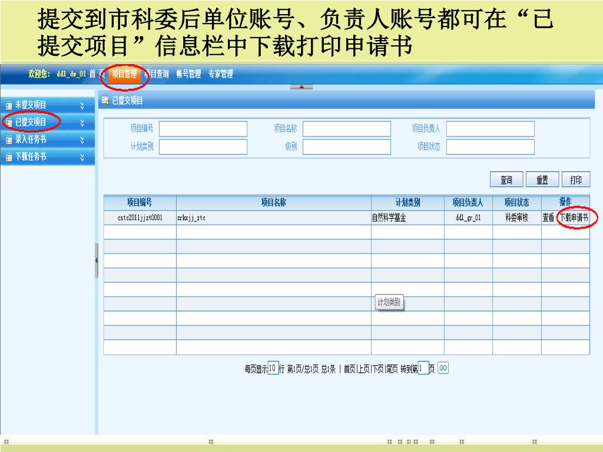Sort by the 项目负责人 column header
603x452 pixels.
click(x=468, y=202)
